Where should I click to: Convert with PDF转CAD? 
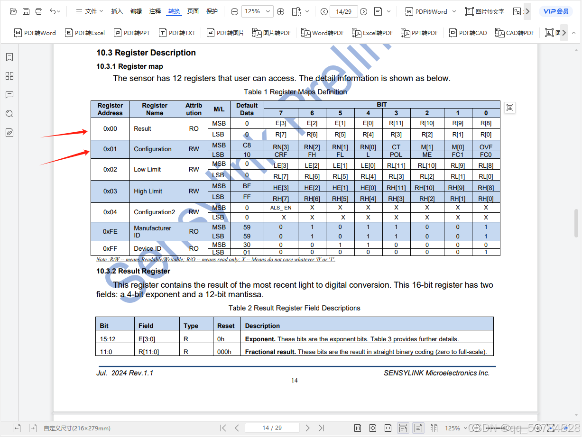[x=468, y=33]
